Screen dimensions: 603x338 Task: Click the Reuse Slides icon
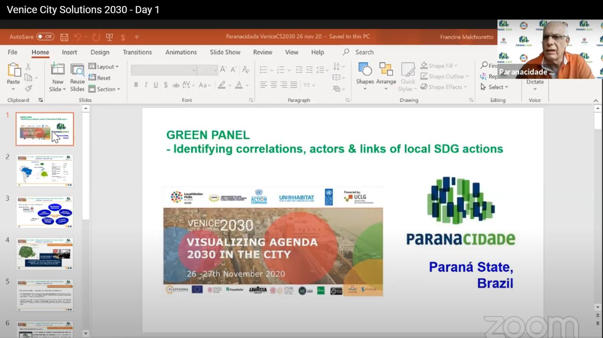coord(77,70)
